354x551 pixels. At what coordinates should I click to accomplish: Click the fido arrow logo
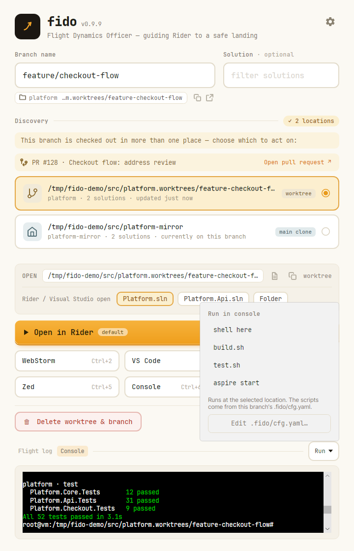[x=28, y=27]
